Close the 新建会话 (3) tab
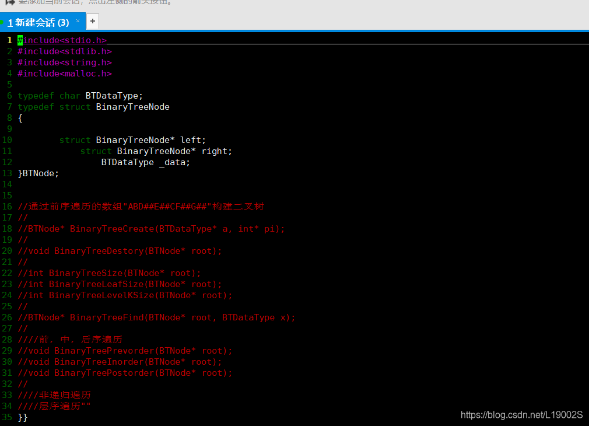The image size is (589, 426). coord(78,20)
